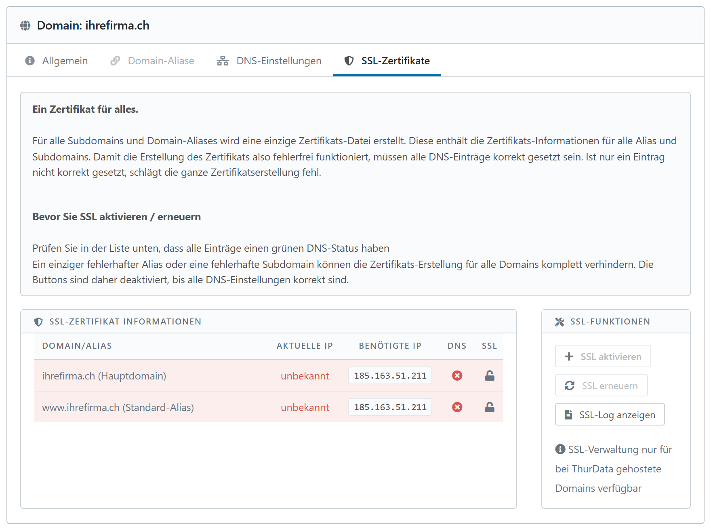
Task: Click the text ihrefirma.ch (Hauptdomain)
Action: [104, 376]
